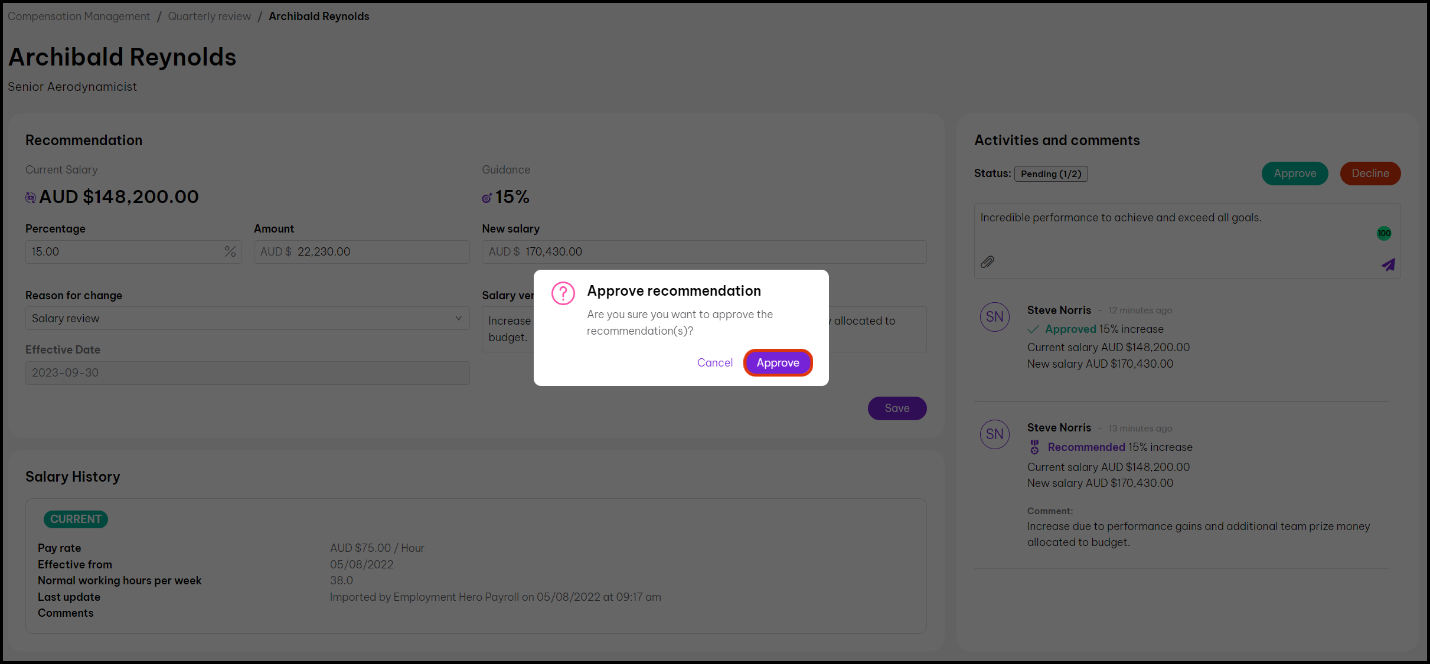Click the Guidance target icon beside 15%
Image resolution: width=1430 pixels, height=664 pixels.
(487, 198)
